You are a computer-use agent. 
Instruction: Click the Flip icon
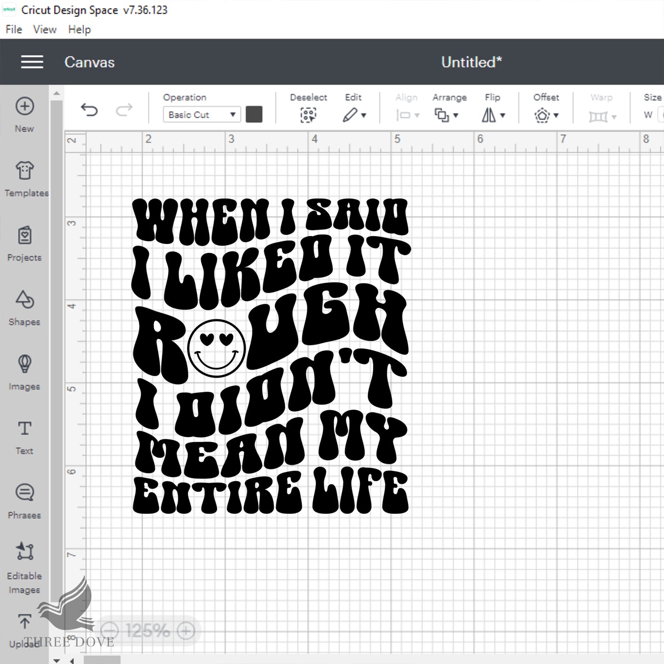pos(488,115)
